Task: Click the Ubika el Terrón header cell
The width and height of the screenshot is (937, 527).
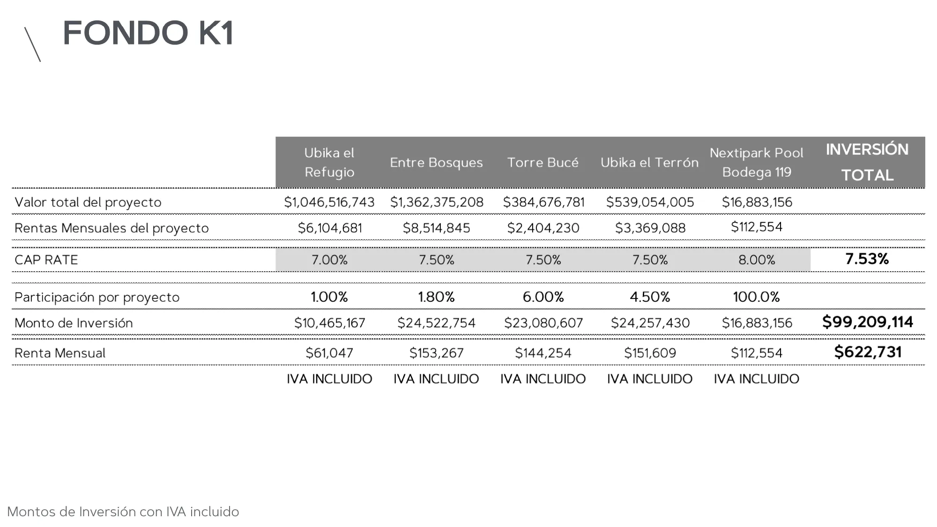Action: pos(649,163)
